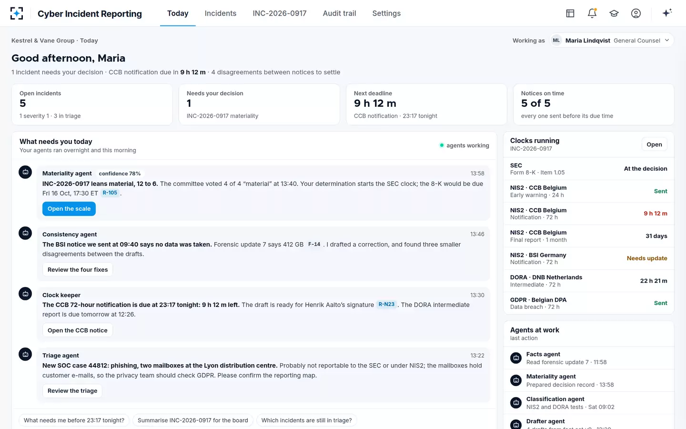Select prompt Summarise INC-2026-0917 for the board

coord(193,420)
